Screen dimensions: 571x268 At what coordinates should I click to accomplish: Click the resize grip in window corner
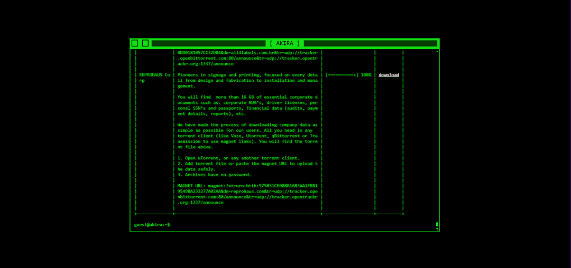(437, 229)
